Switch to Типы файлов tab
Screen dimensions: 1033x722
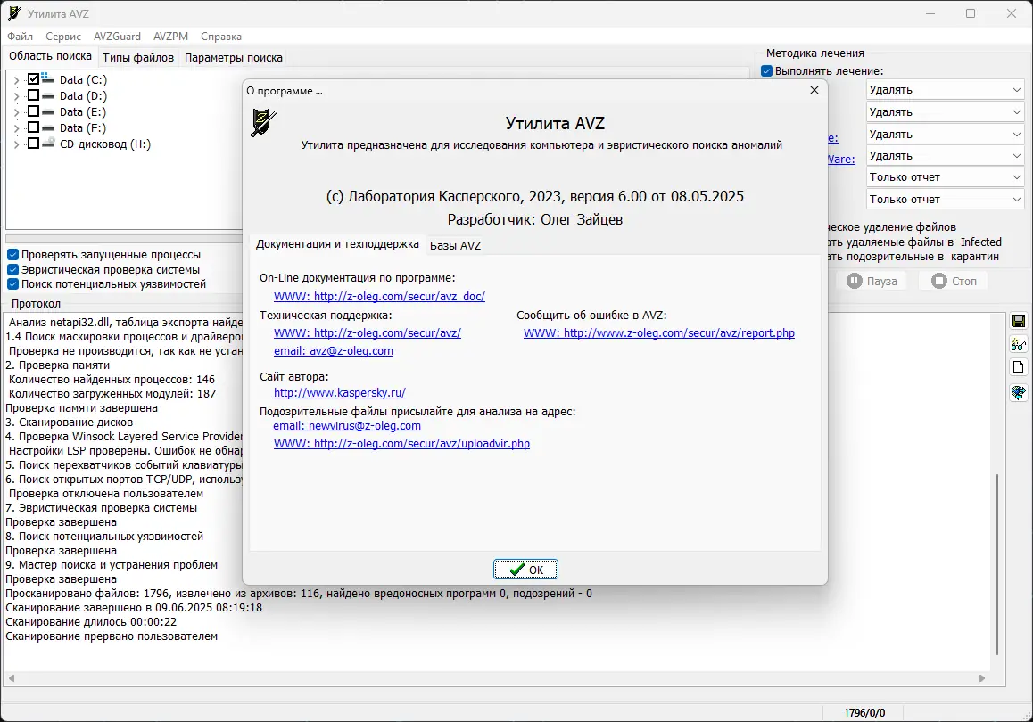coord(138,58)
